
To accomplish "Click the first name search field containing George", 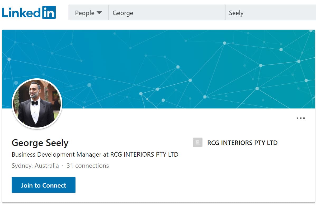I will point(166,12).
